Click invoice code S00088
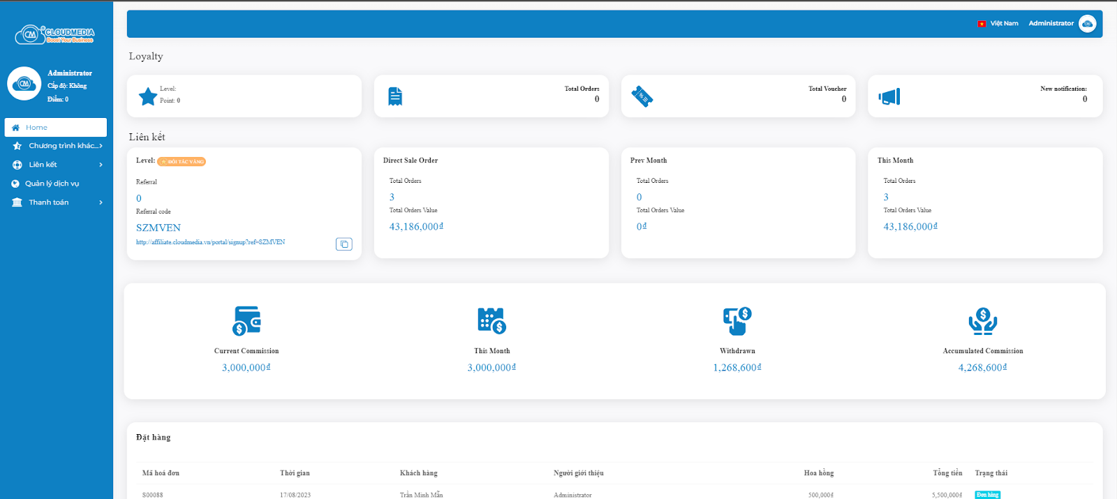1117x499 pixels. coord(152,495)
